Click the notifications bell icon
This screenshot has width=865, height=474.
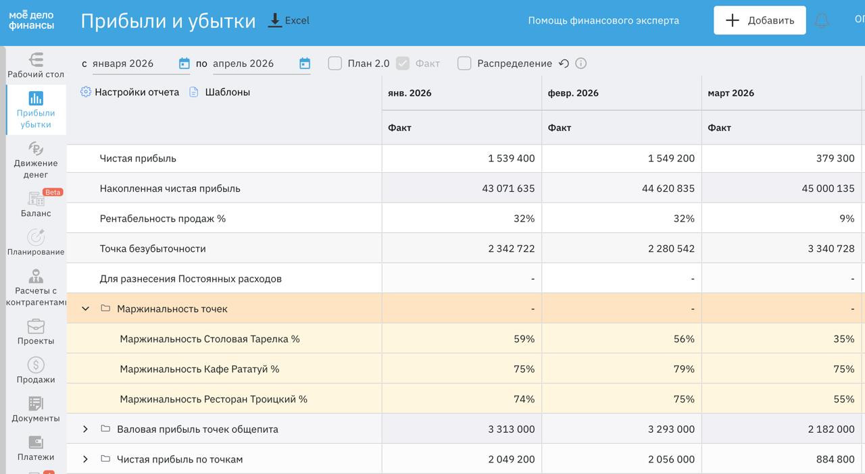(822, 20)
